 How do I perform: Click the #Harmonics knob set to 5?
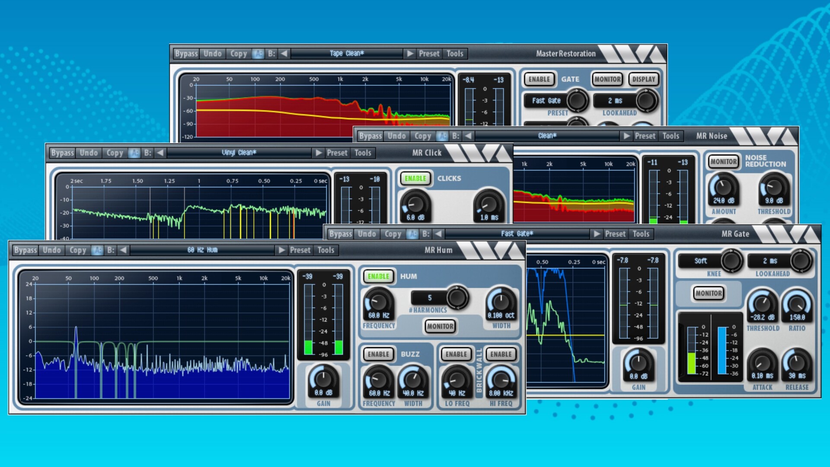tap(457, 297)
